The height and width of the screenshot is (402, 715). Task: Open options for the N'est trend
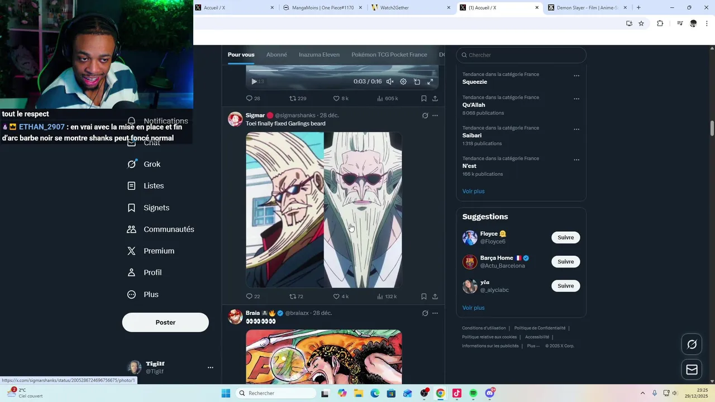[x=576, y=160]
